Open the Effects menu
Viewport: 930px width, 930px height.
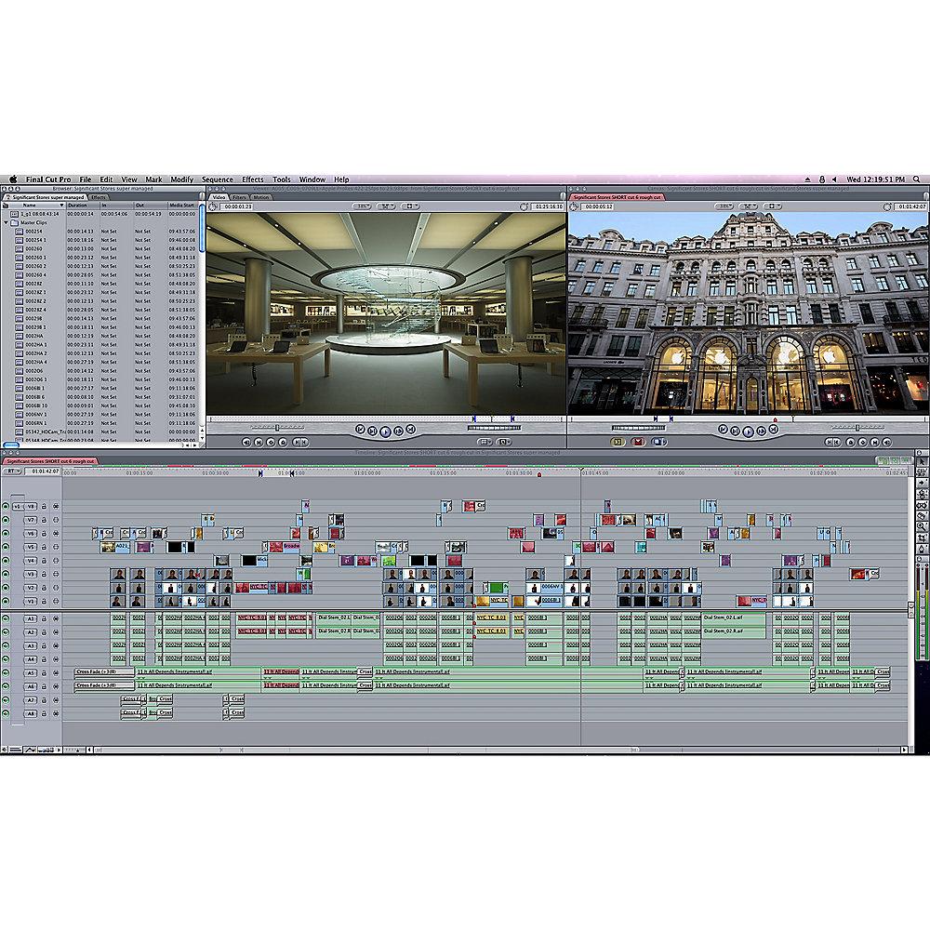[253, 179]
